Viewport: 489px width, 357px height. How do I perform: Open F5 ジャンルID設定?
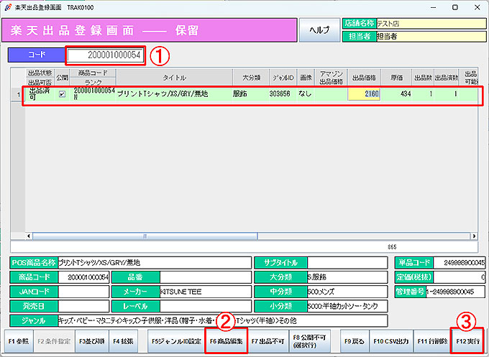176,339
